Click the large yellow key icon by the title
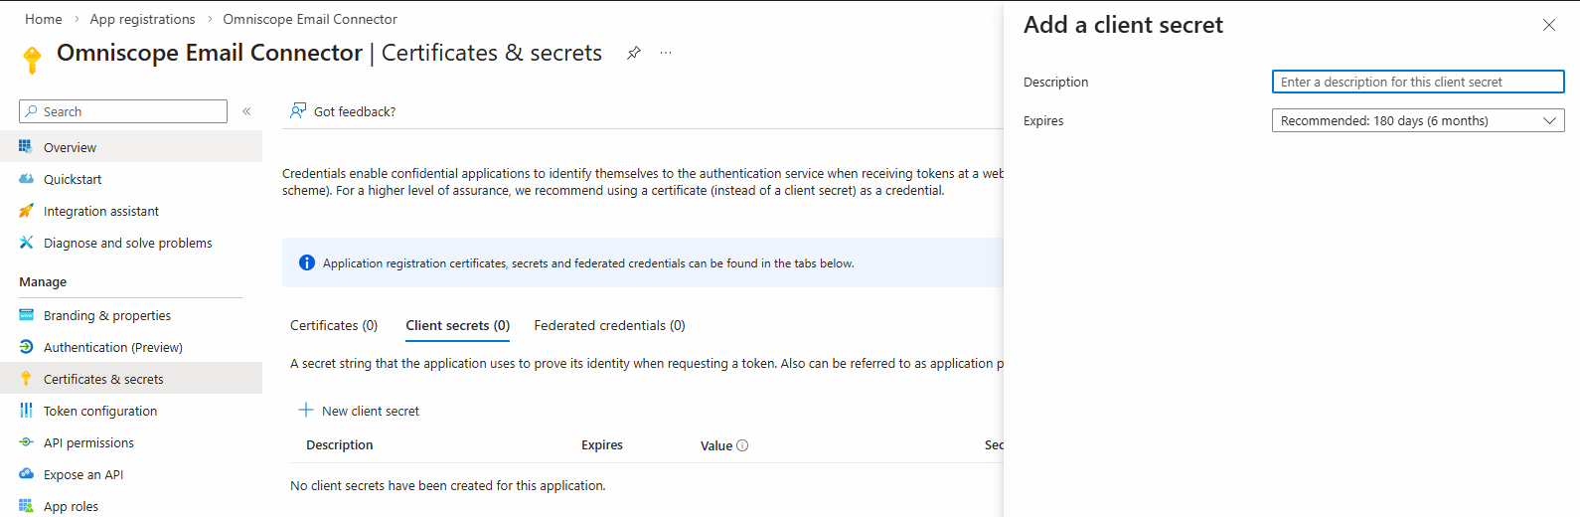1580x517 pixels. [x=32, y=60]
